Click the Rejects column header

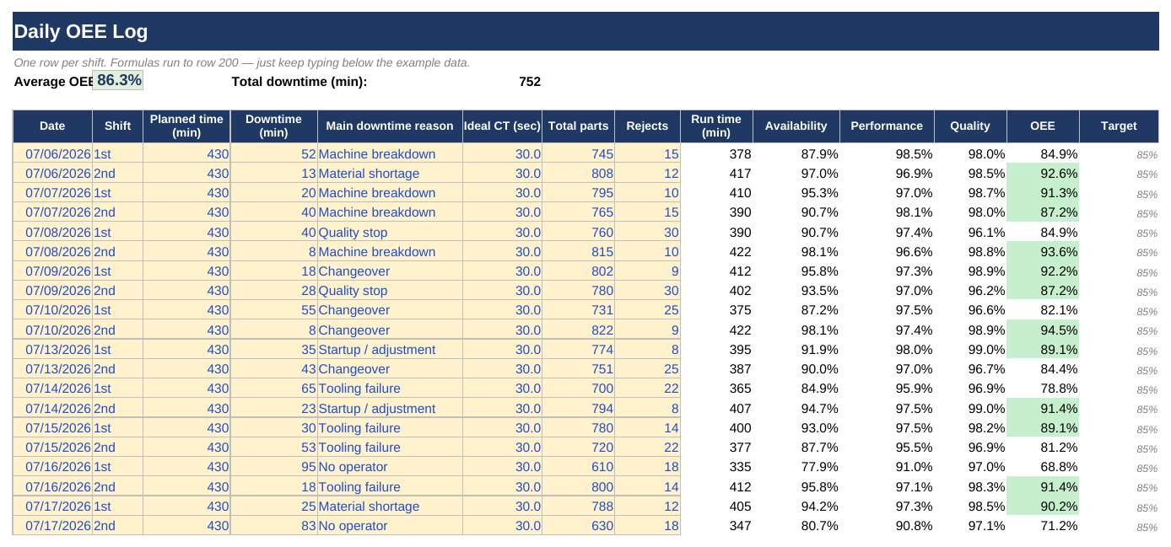[x=647, y=126]
